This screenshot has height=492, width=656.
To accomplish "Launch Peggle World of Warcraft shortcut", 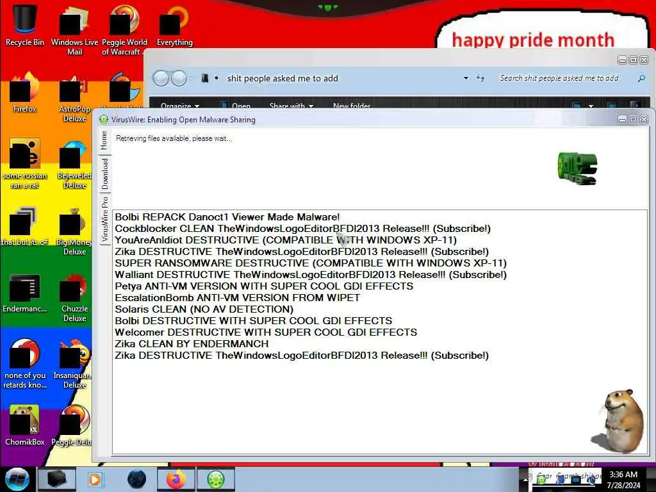I will click(x=124, y=29).
